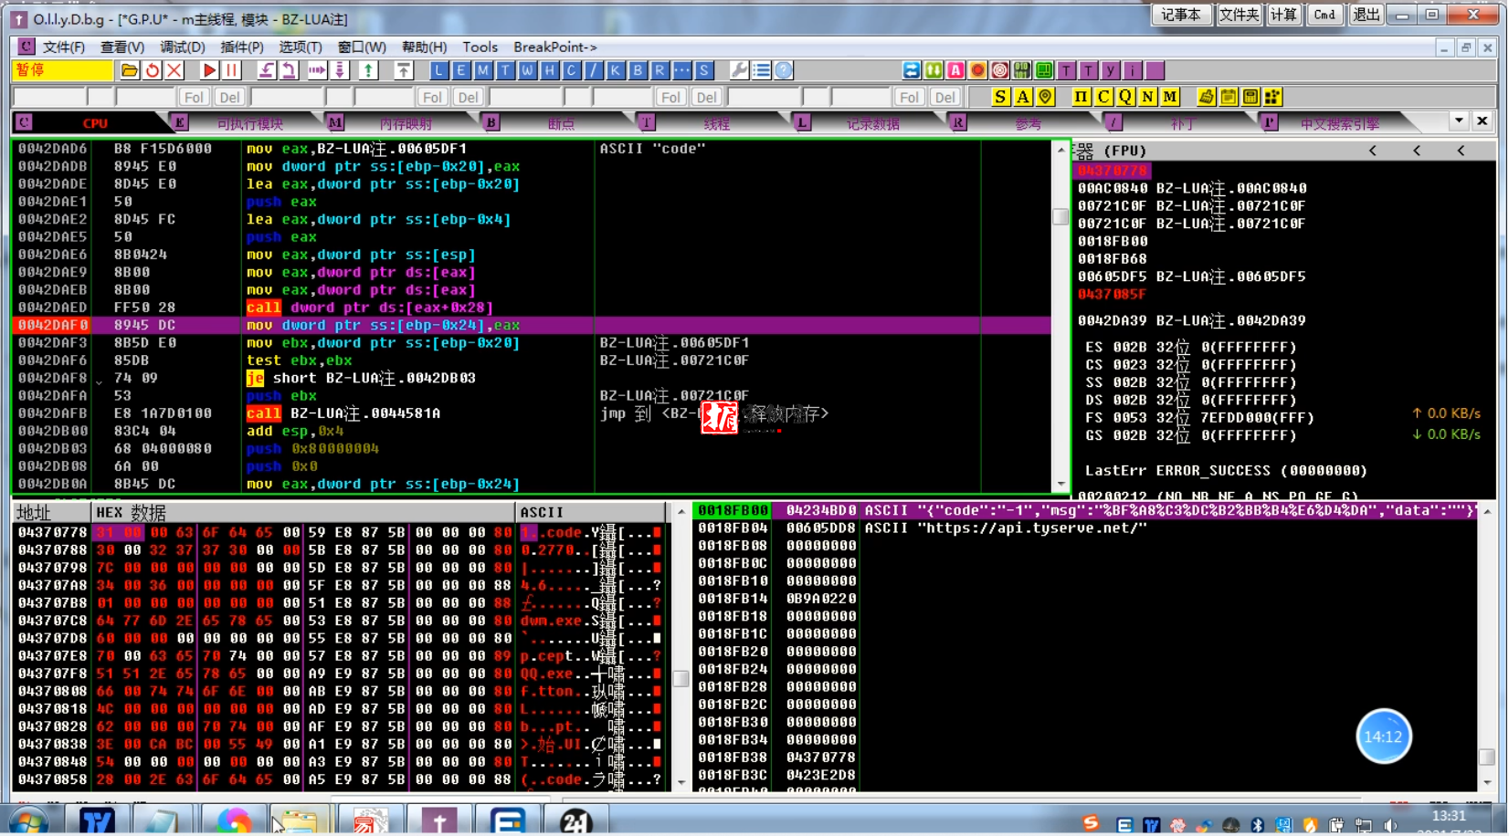The width and height of the screenshot is (1509, 836).
Task: Select the stack row 0018FB04
Action: pos(1084,528)
